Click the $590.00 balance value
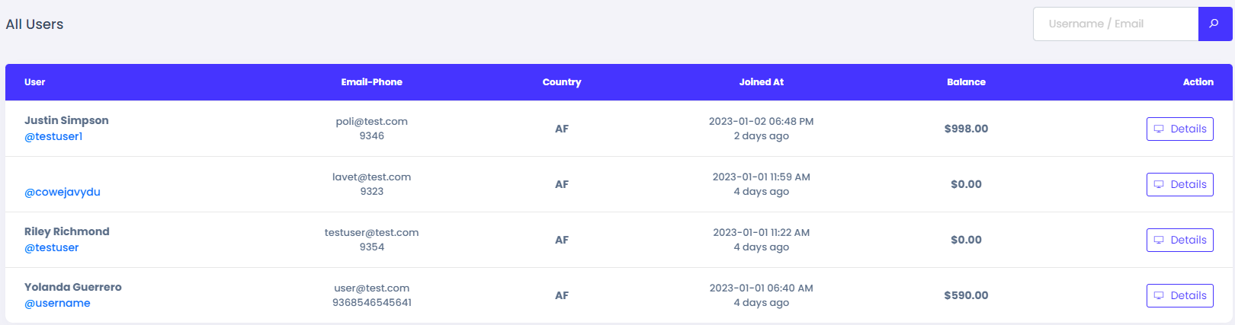Screen dimensions: 1235x325 click(x=966, y=295)
